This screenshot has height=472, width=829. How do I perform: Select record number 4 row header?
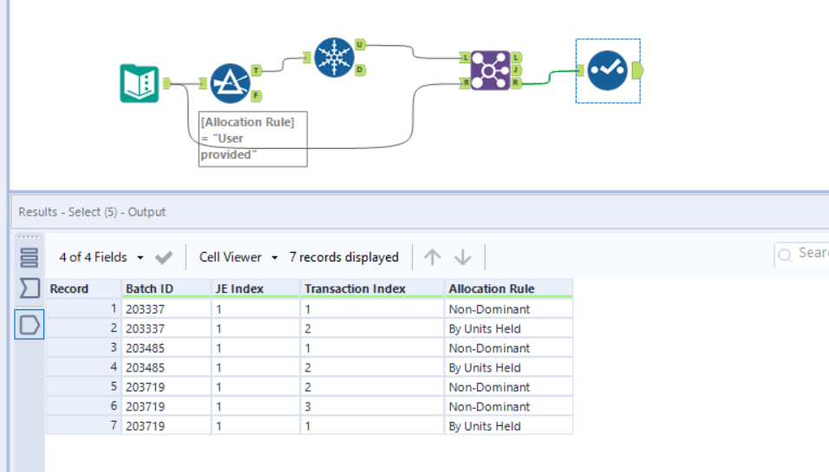click(83, 367)
